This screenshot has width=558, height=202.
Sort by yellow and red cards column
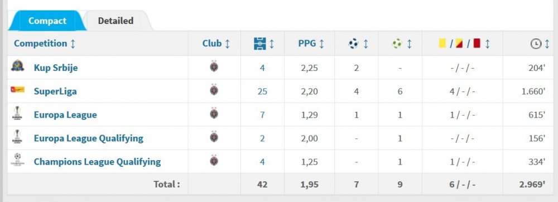tap(464, 44)
